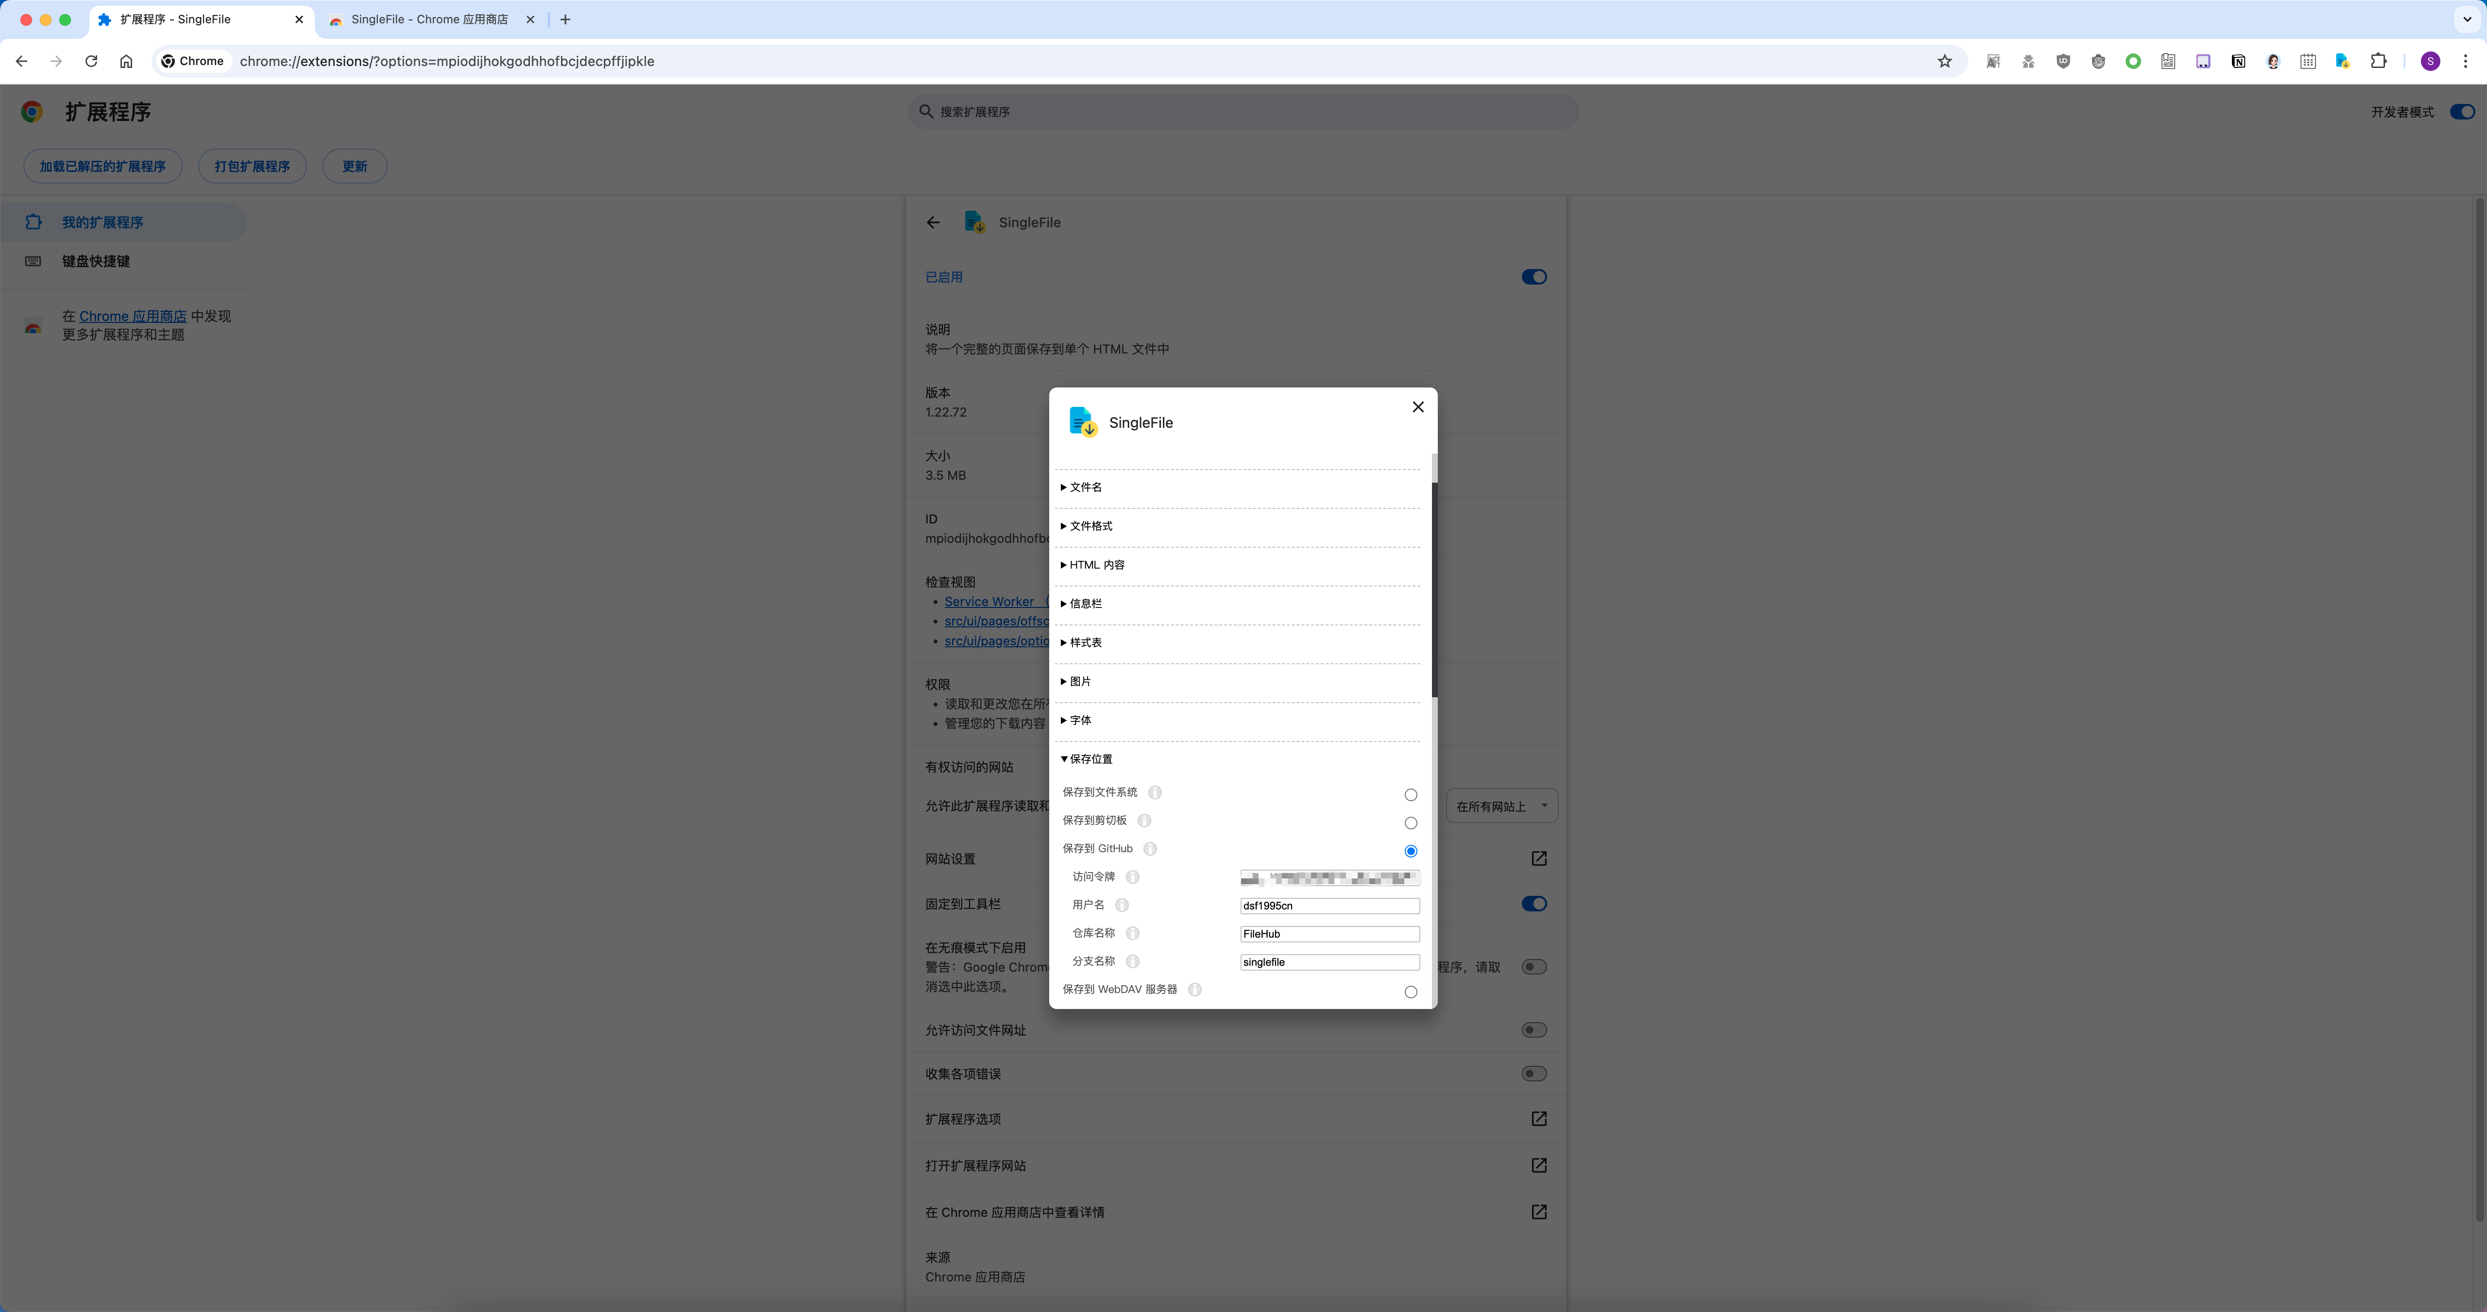The image size is (2487, 1312).
Task: Expand the 字体 section
Action: pyautogui.click(x=1075, y=720)
